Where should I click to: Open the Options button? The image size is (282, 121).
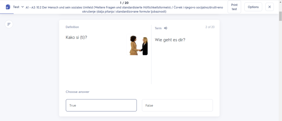coord(253,7)
